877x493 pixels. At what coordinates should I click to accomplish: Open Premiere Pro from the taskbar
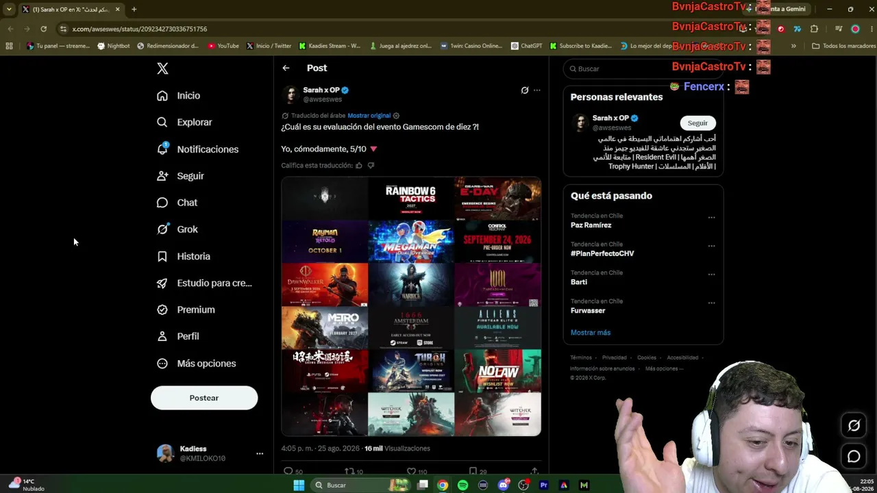544,485
